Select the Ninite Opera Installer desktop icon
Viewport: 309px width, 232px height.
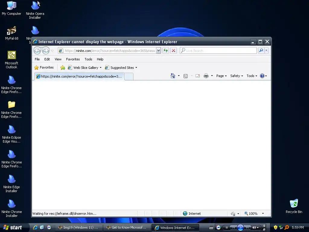pyautogui.click(x=35, y=10)
